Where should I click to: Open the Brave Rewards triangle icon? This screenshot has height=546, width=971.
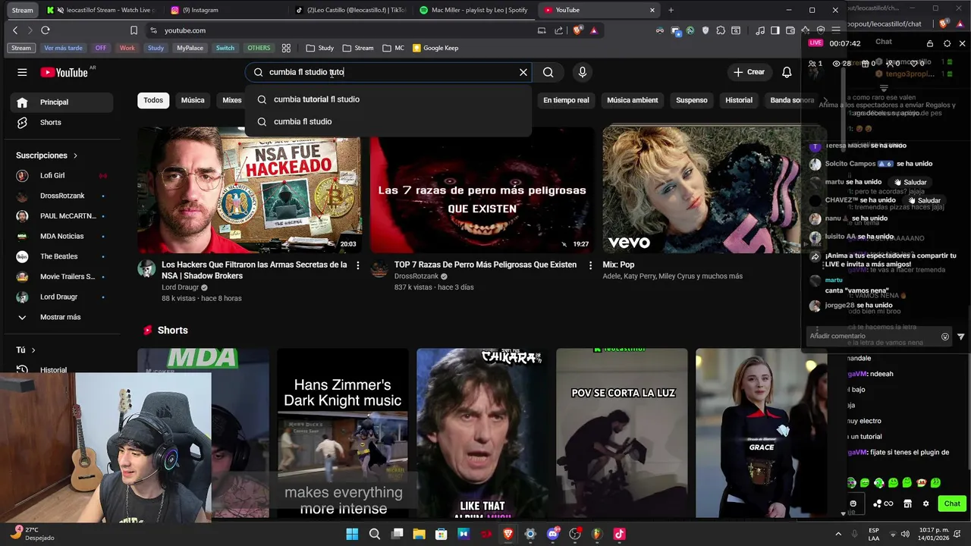pos(594,30)
